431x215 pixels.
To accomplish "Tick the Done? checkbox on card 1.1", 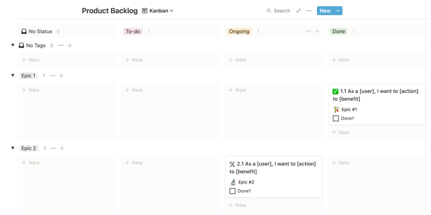I will click(336, 118).
